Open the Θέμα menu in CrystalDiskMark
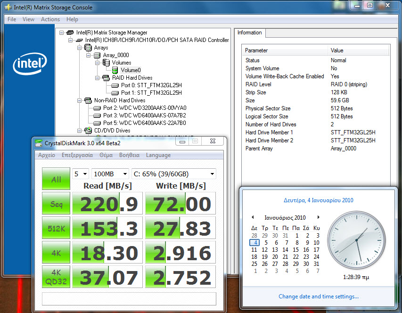The width and height of the screenshot is (402, 313). point(106,155)
